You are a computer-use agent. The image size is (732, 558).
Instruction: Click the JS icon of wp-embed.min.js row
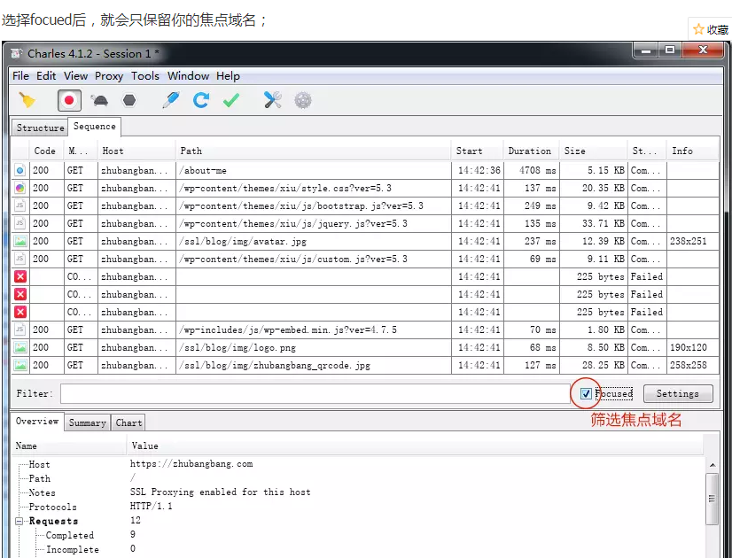pos(20,329)
